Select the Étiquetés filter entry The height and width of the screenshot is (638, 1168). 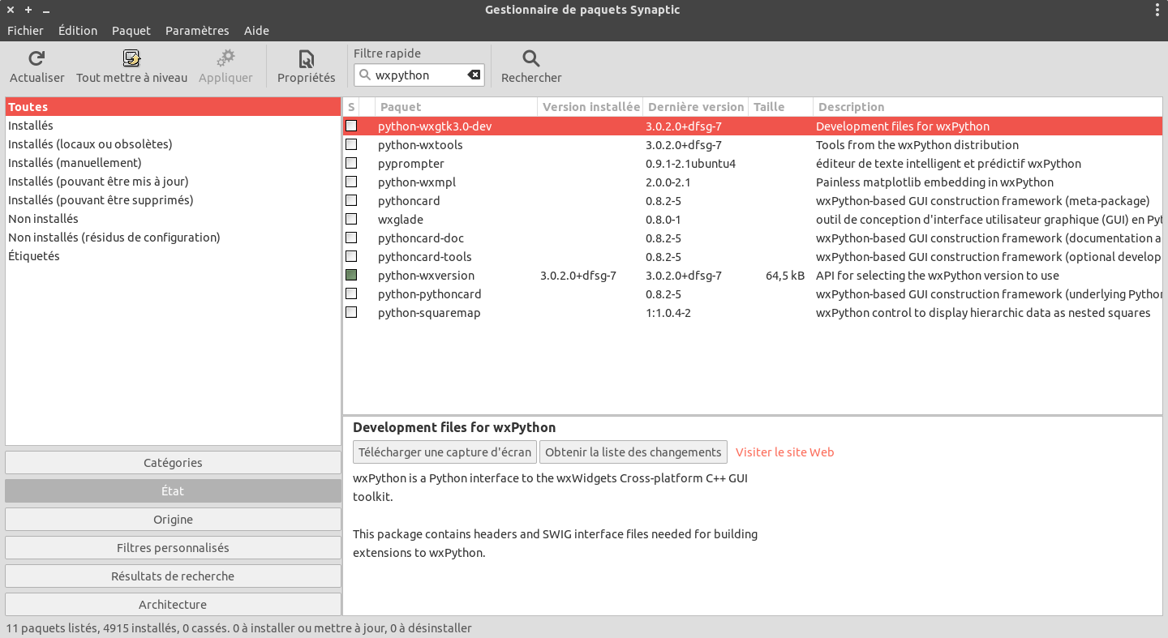pos(173,256)
